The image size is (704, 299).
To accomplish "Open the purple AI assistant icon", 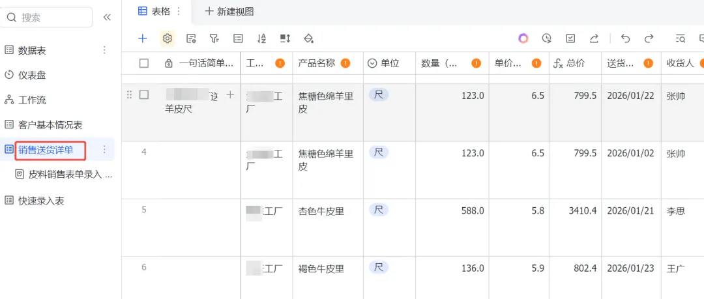I will pyautogui.click(x=523, y=38).
